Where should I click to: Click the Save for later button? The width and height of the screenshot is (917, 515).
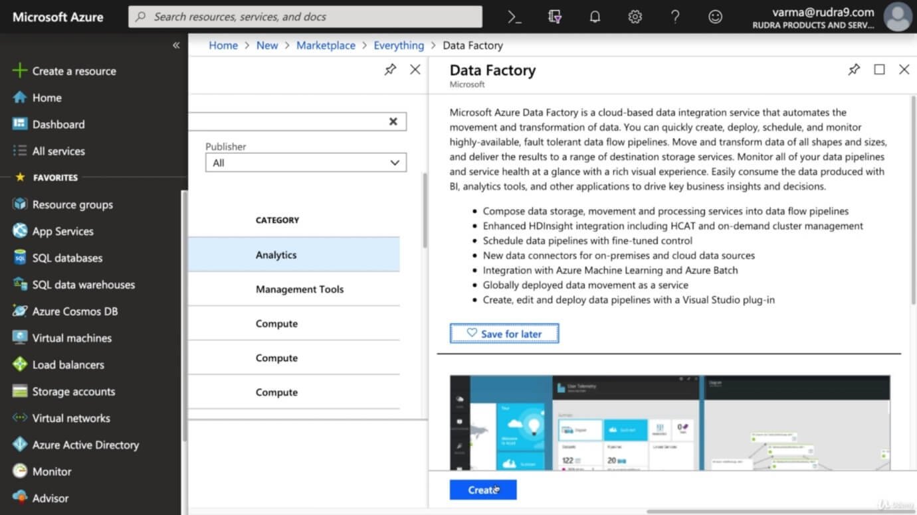tap(504, 333)
